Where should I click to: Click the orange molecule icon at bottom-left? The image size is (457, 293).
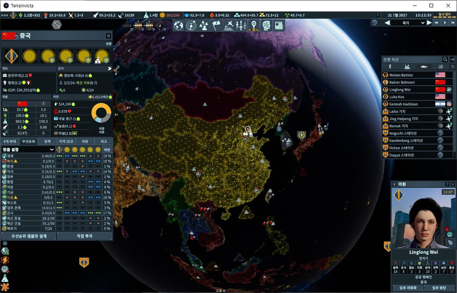(5, 287)
